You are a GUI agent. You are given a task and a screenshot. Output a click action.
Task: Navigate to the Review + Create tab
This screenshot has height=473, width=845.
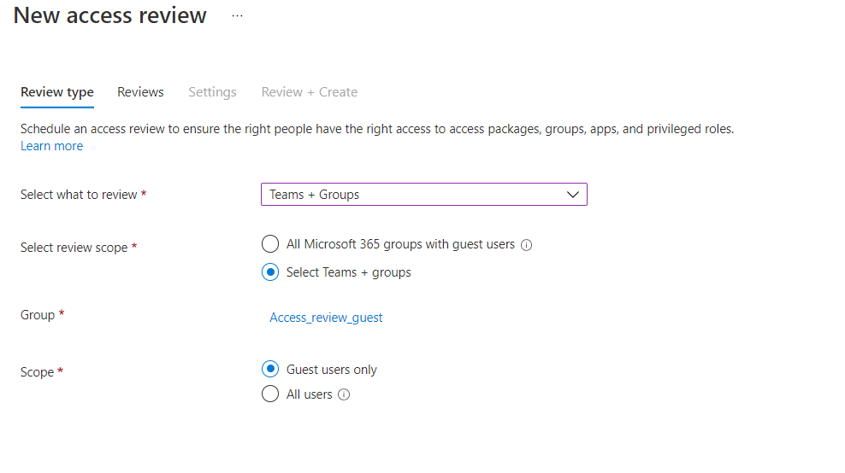310,92
